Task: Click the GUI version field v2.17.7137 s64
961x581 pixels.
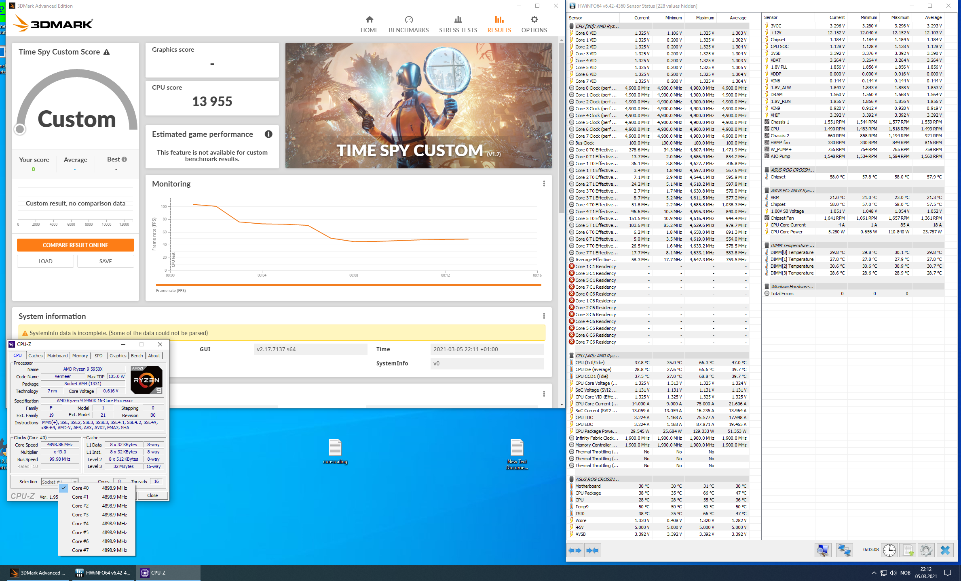Action: [310, 349]
